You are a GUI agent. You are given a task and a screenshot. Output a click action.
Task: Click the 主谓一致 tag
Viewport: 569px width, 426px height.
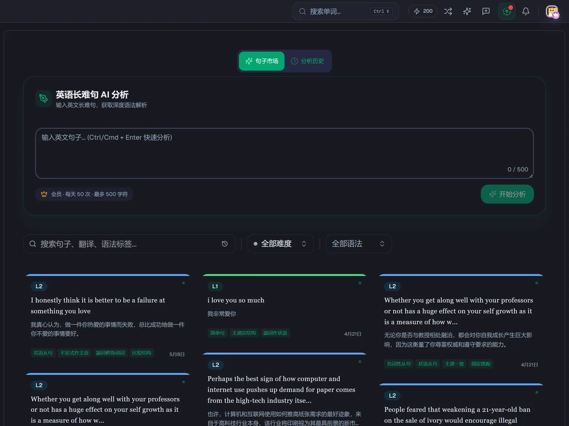454,364
